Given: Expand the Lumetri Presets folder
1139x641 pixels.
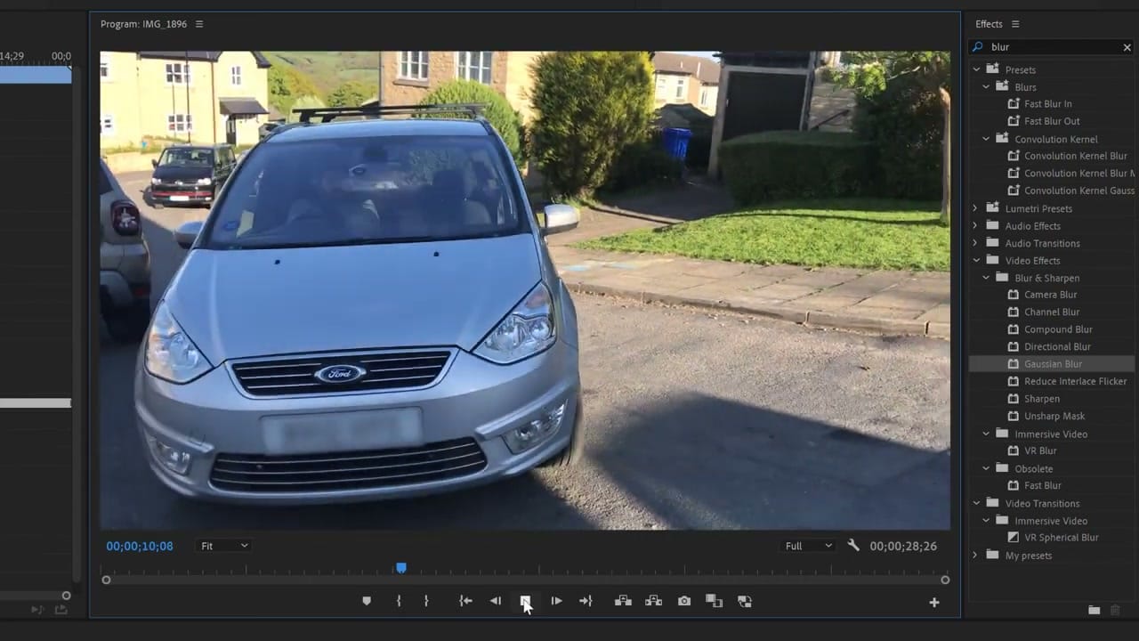Looking at the screenshot, I should (975, 207).
